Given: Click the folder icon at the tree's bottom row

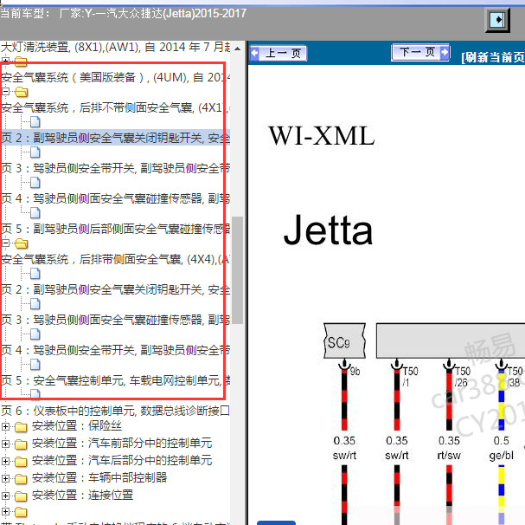Looking at the screenshot, I should click(x=21, y=512).
